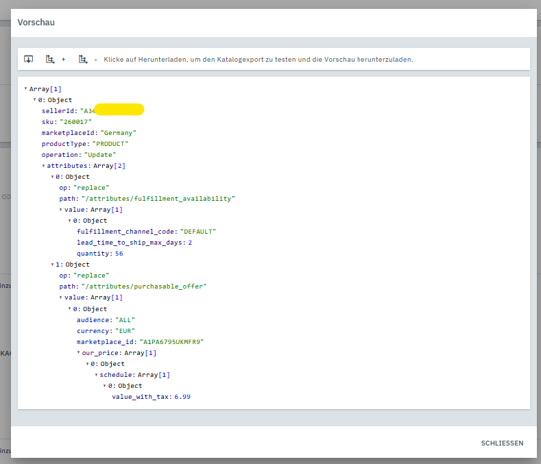Select the marketplace_id value A1PA6795UKMFR9
541x464 pixels.
(171, 341)
